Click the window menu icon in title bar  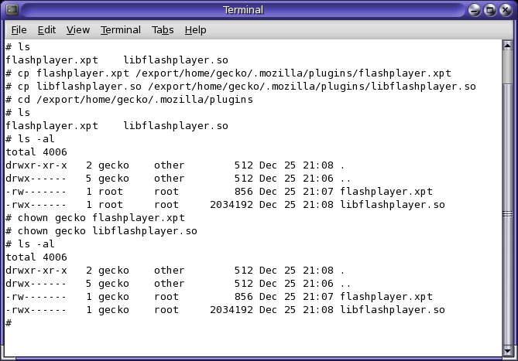12,9
